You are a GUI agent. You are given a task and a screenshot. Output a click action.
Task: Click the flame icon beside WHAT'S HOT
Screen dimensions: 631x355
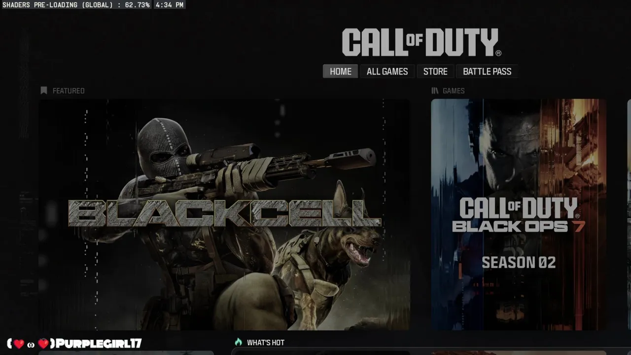(x=239, y=342)
